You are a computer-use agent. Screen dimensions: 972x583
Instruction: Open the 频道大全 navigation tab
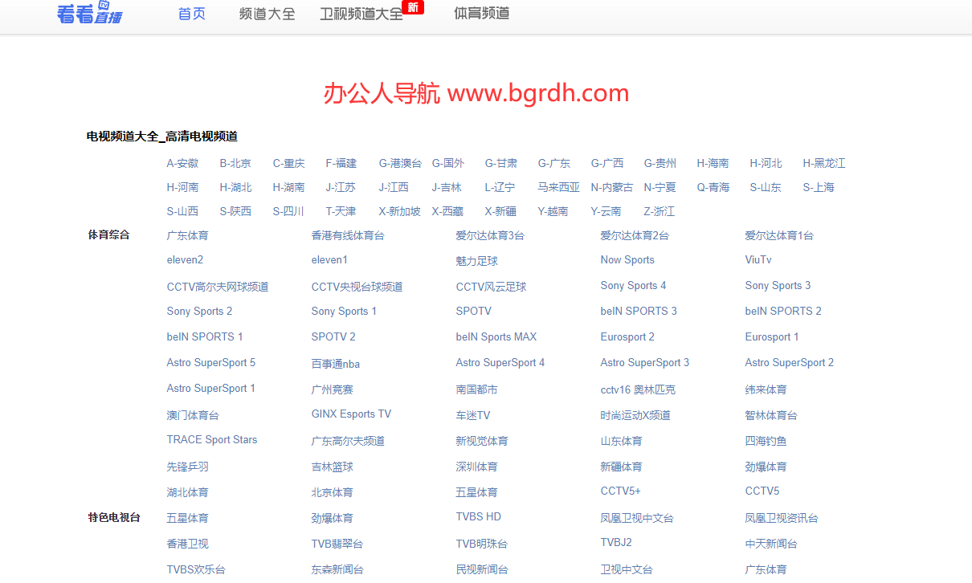pyautogui.click(x=268, y=14)
